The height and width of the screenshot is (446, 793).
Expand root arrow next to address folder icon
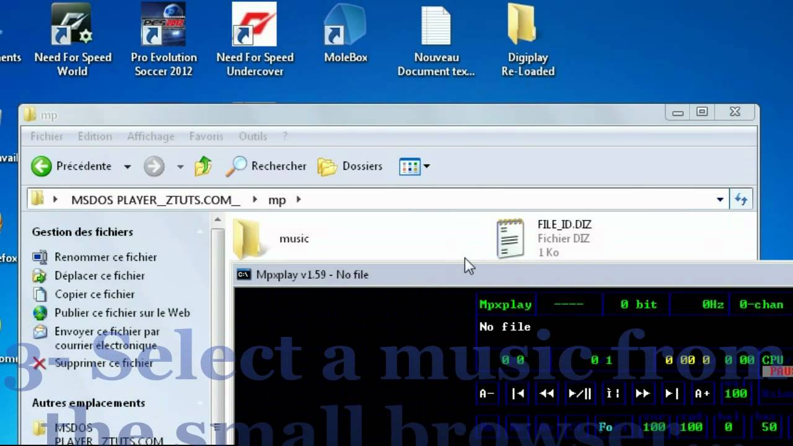55,199
